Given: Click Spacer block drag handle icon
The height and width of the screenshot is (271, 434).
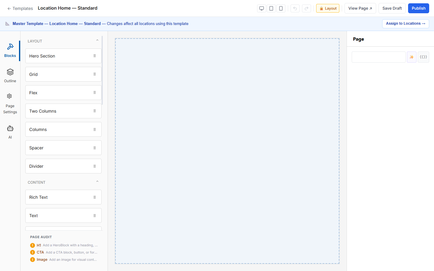Looking at the screenshot, I should (x=95, y=148).
